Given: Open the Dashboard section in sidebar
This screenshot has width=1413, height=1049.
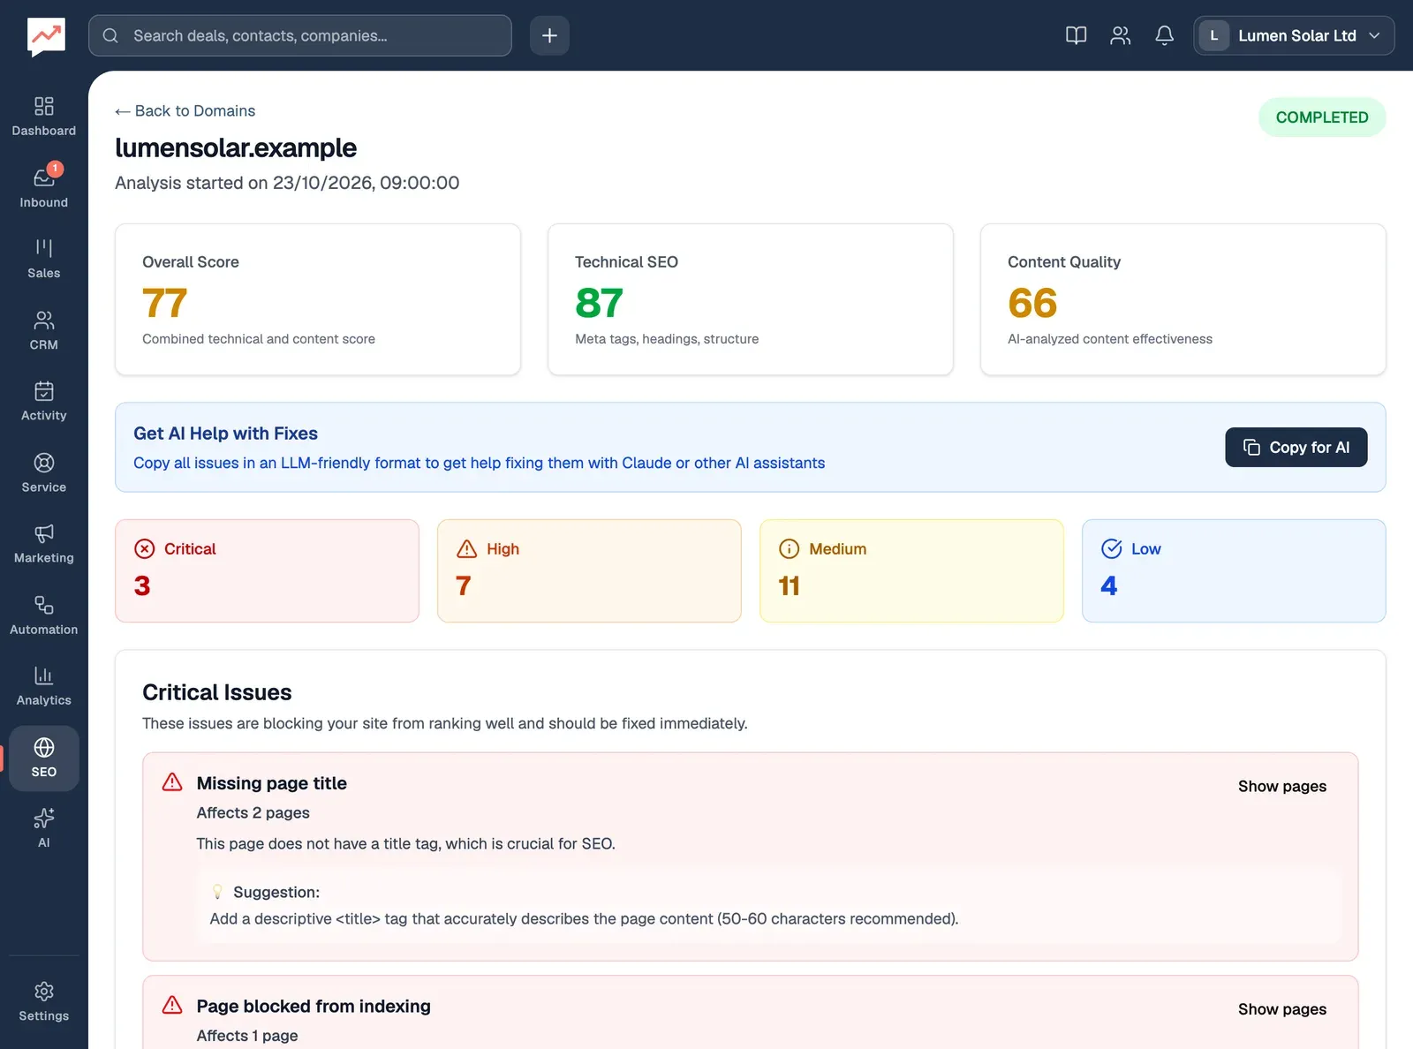Looking at the screenshot, I should pos(43,117).
